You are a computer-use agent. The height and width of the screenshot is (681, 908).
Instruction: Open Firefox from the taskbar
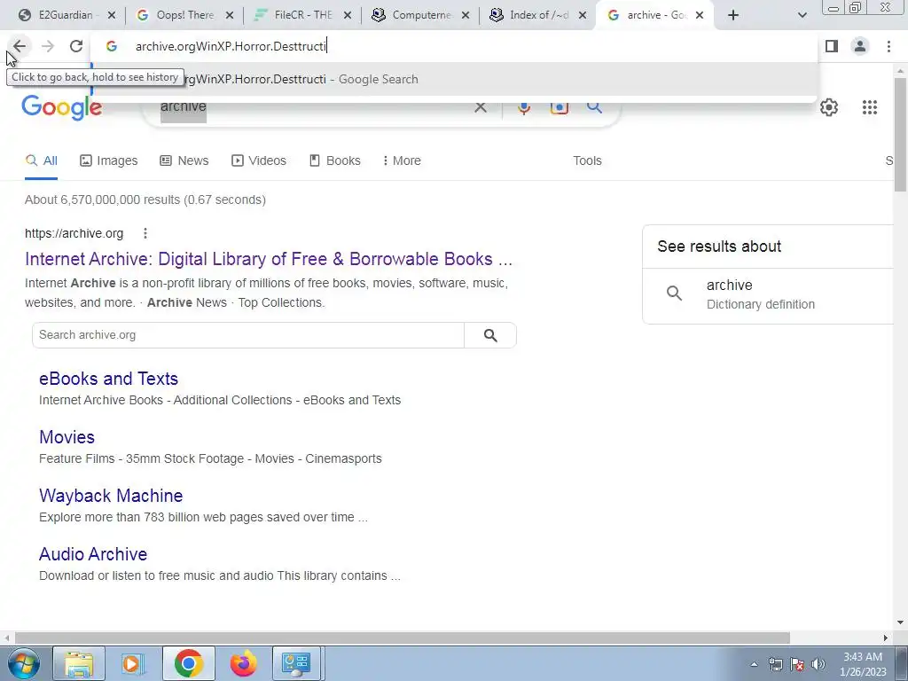[243, 663]
